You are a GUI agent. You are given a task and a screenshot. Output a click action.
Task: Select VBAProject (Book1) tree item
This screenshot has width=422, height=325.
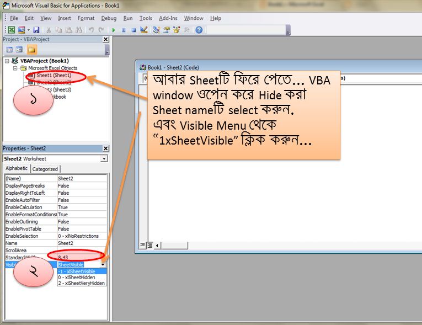pos(45,61)
